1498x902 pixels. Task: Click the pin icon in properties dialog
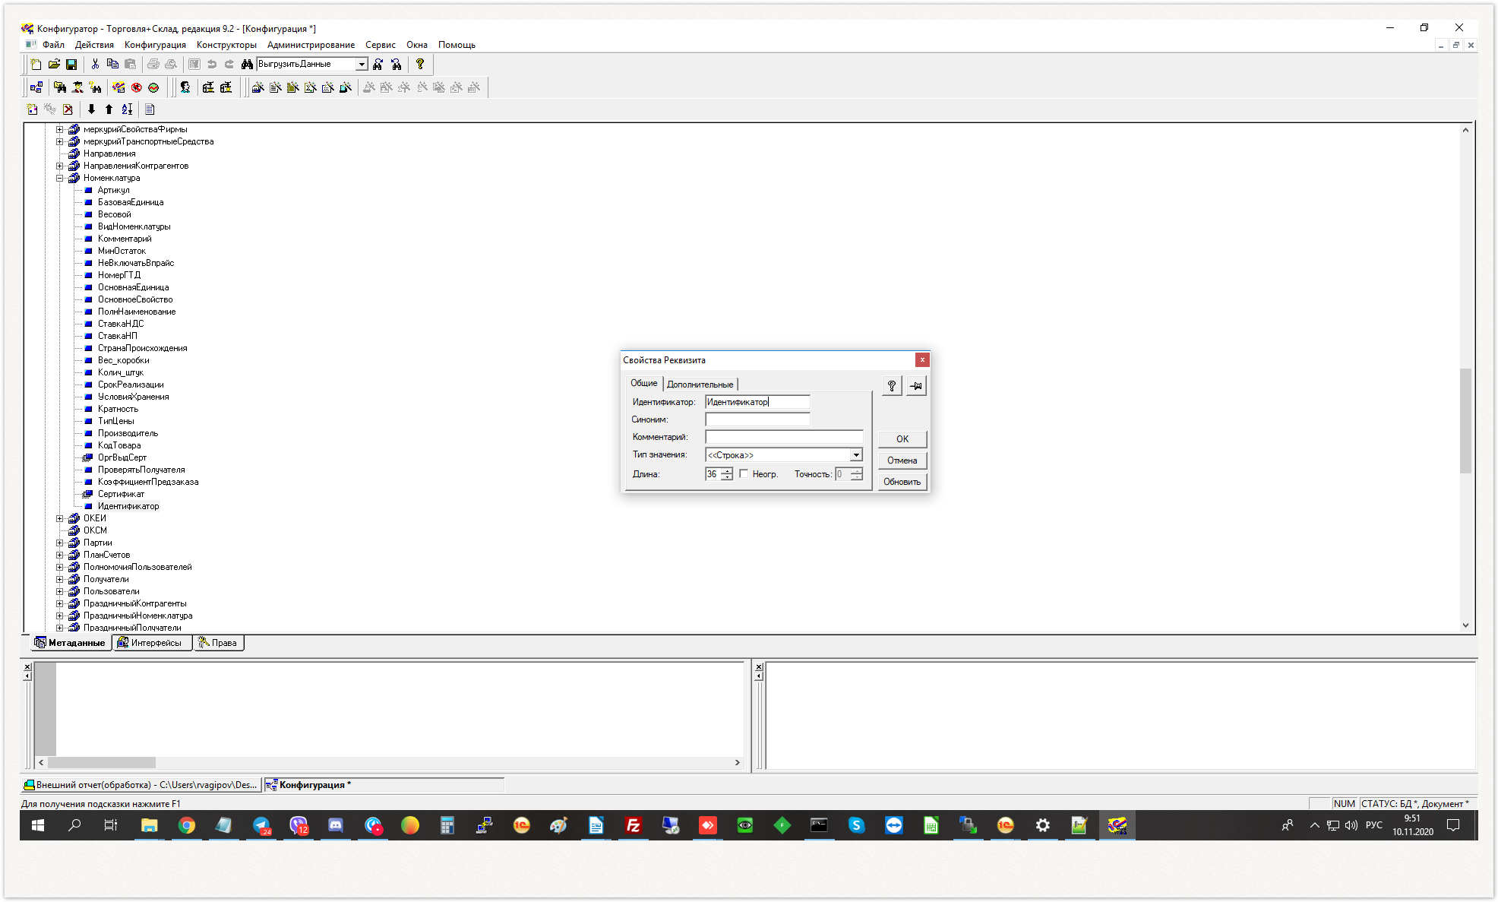(916, 386)
